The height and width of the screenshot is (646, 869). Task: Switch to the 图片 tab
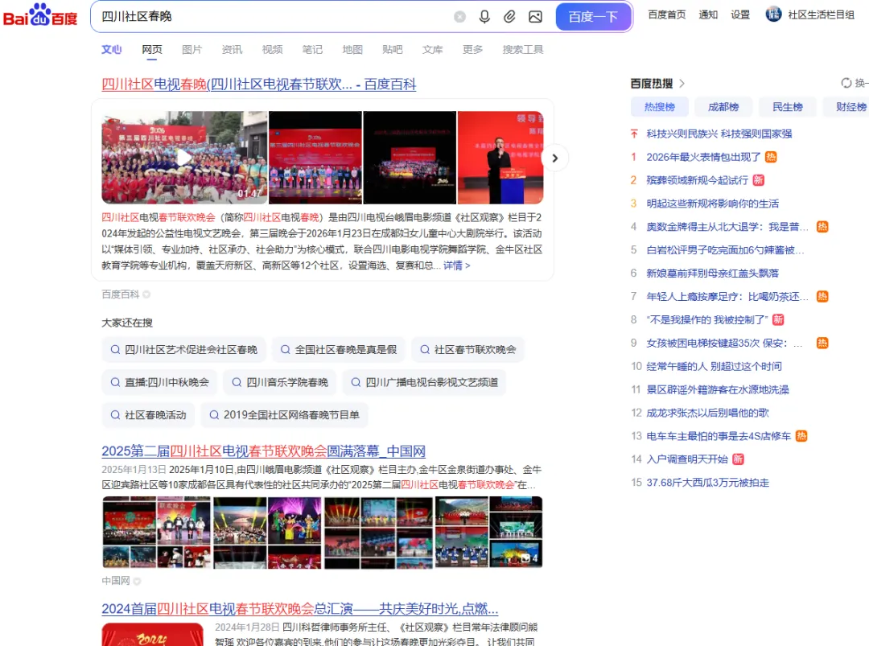[192, 49]
